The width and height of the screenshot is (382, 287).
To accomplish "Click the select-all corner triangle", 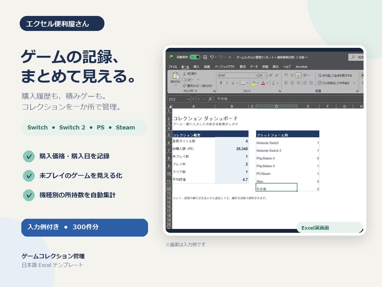I will pos(170,107).
